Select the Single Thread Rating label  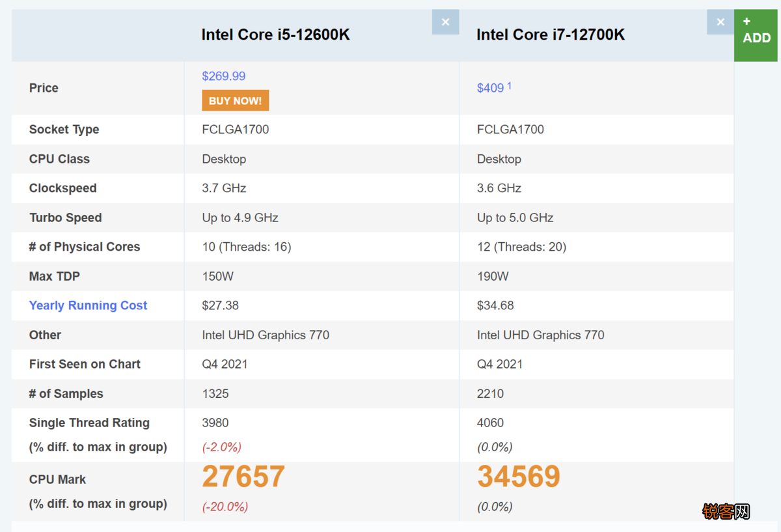89,423
